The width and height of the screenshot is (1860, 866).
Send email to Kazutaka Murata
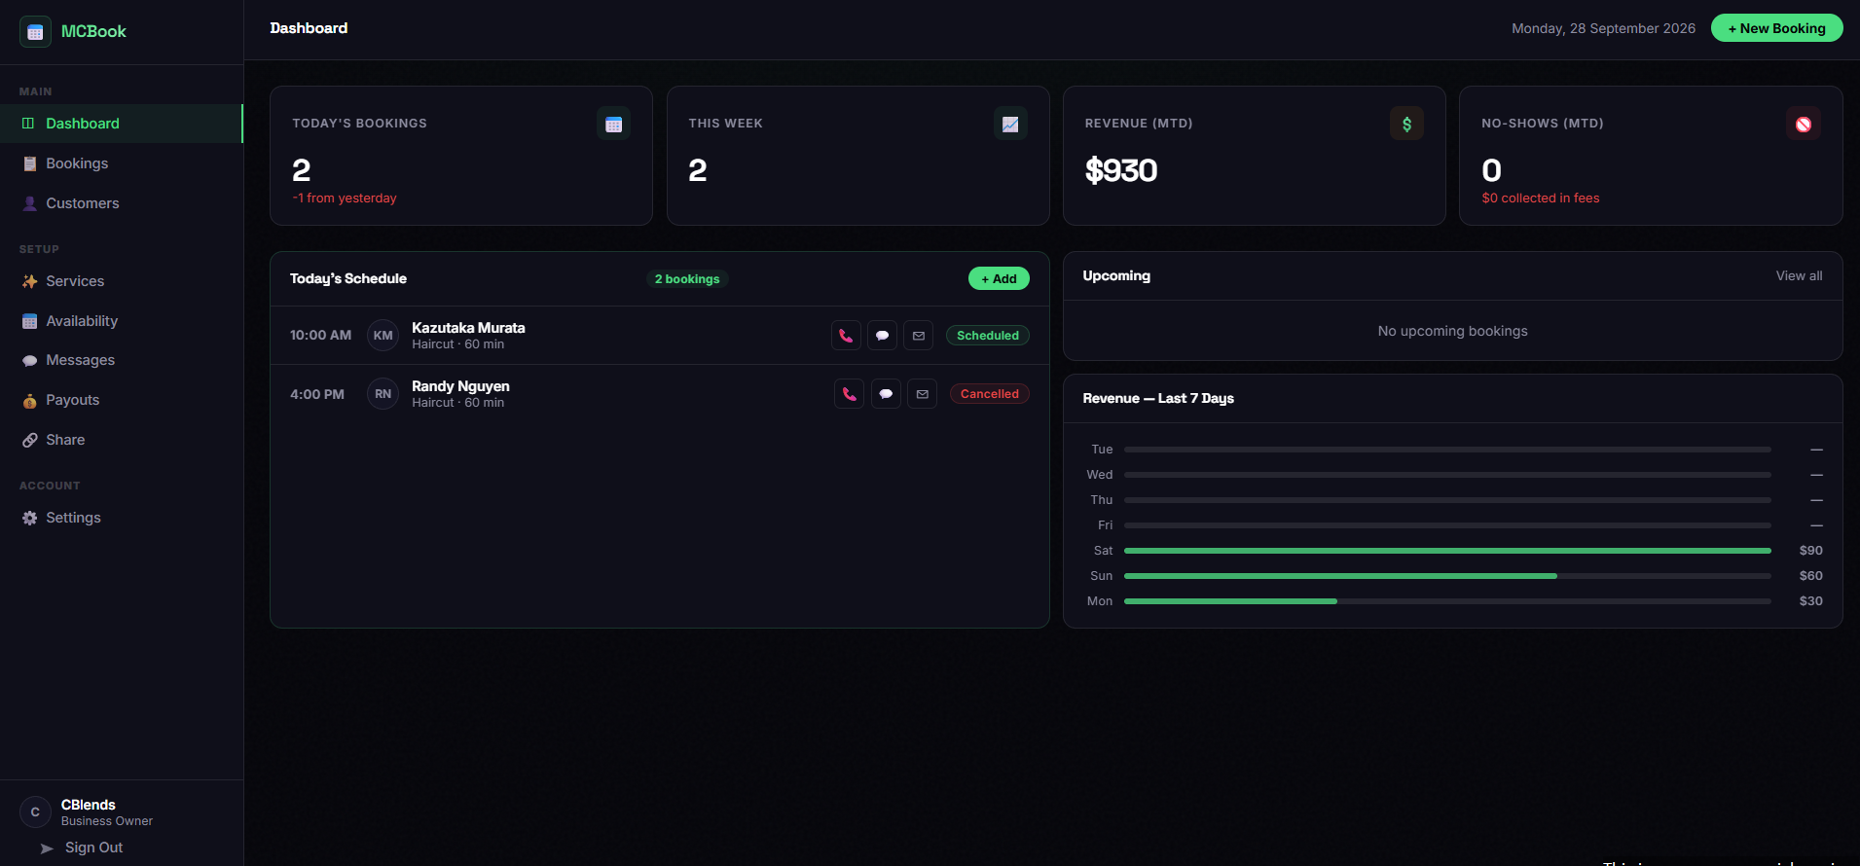[x=919, y=336]
